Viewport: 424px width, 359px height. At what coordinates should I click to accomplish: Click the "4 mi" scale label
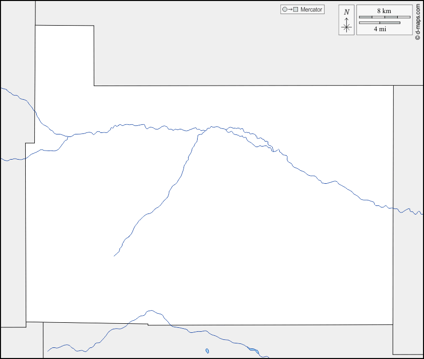click(x=380, y=29)
